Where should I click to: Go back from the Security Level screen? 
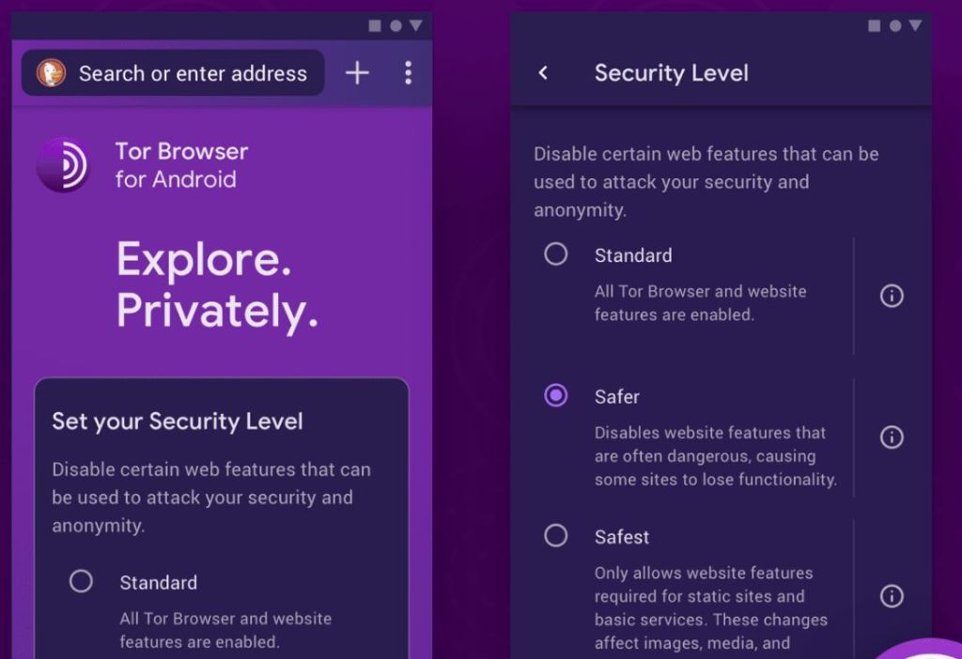point(543,73)
